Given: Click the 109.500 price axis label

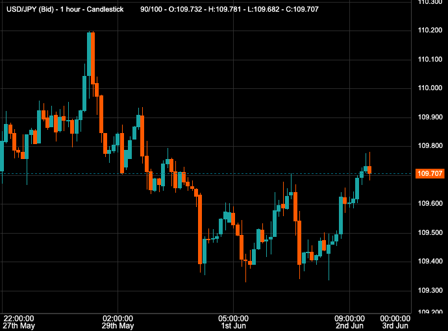Looking at the screenshot, I should click(x=430, y=233).
